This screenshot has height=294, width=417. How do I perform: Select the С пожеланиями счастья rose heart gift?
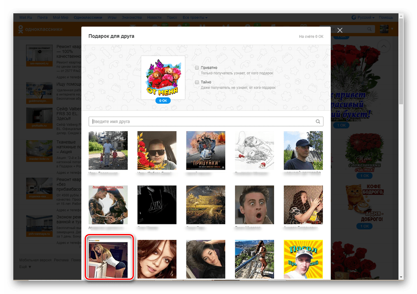click(364, 152)
